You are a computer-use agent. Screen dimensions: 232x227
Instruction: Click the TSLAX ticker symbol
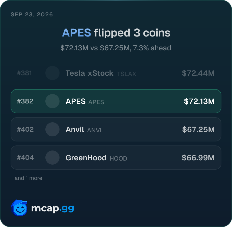(x=127, y=74)
